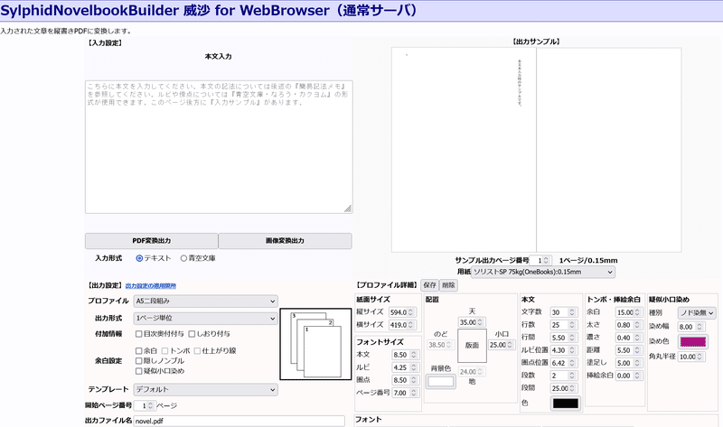The height and width of the screenshot is (427, 723).
Task: Click the 横サイズ field 419.0
Action: pyautogui.click(x=402, y=325)
